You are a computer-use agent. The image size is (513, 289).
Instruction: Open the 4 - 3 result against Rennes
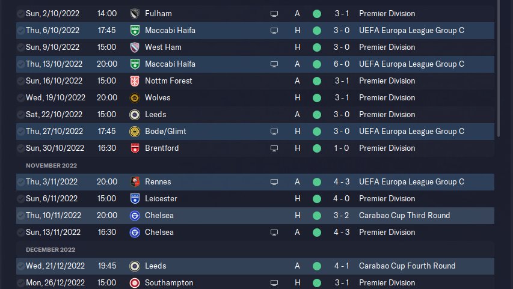[341, 181]
